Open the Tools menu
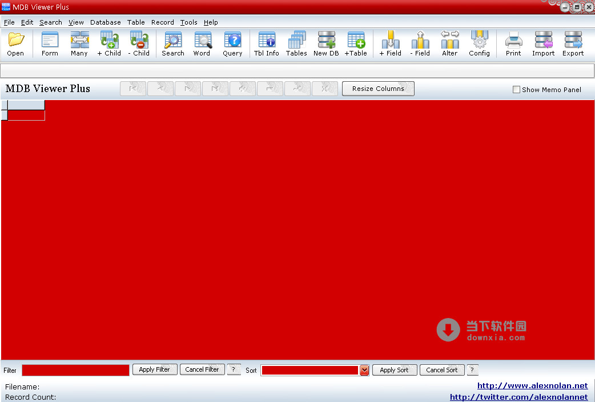This screenshot has height=402, width=595. click(x=188, y=22)
